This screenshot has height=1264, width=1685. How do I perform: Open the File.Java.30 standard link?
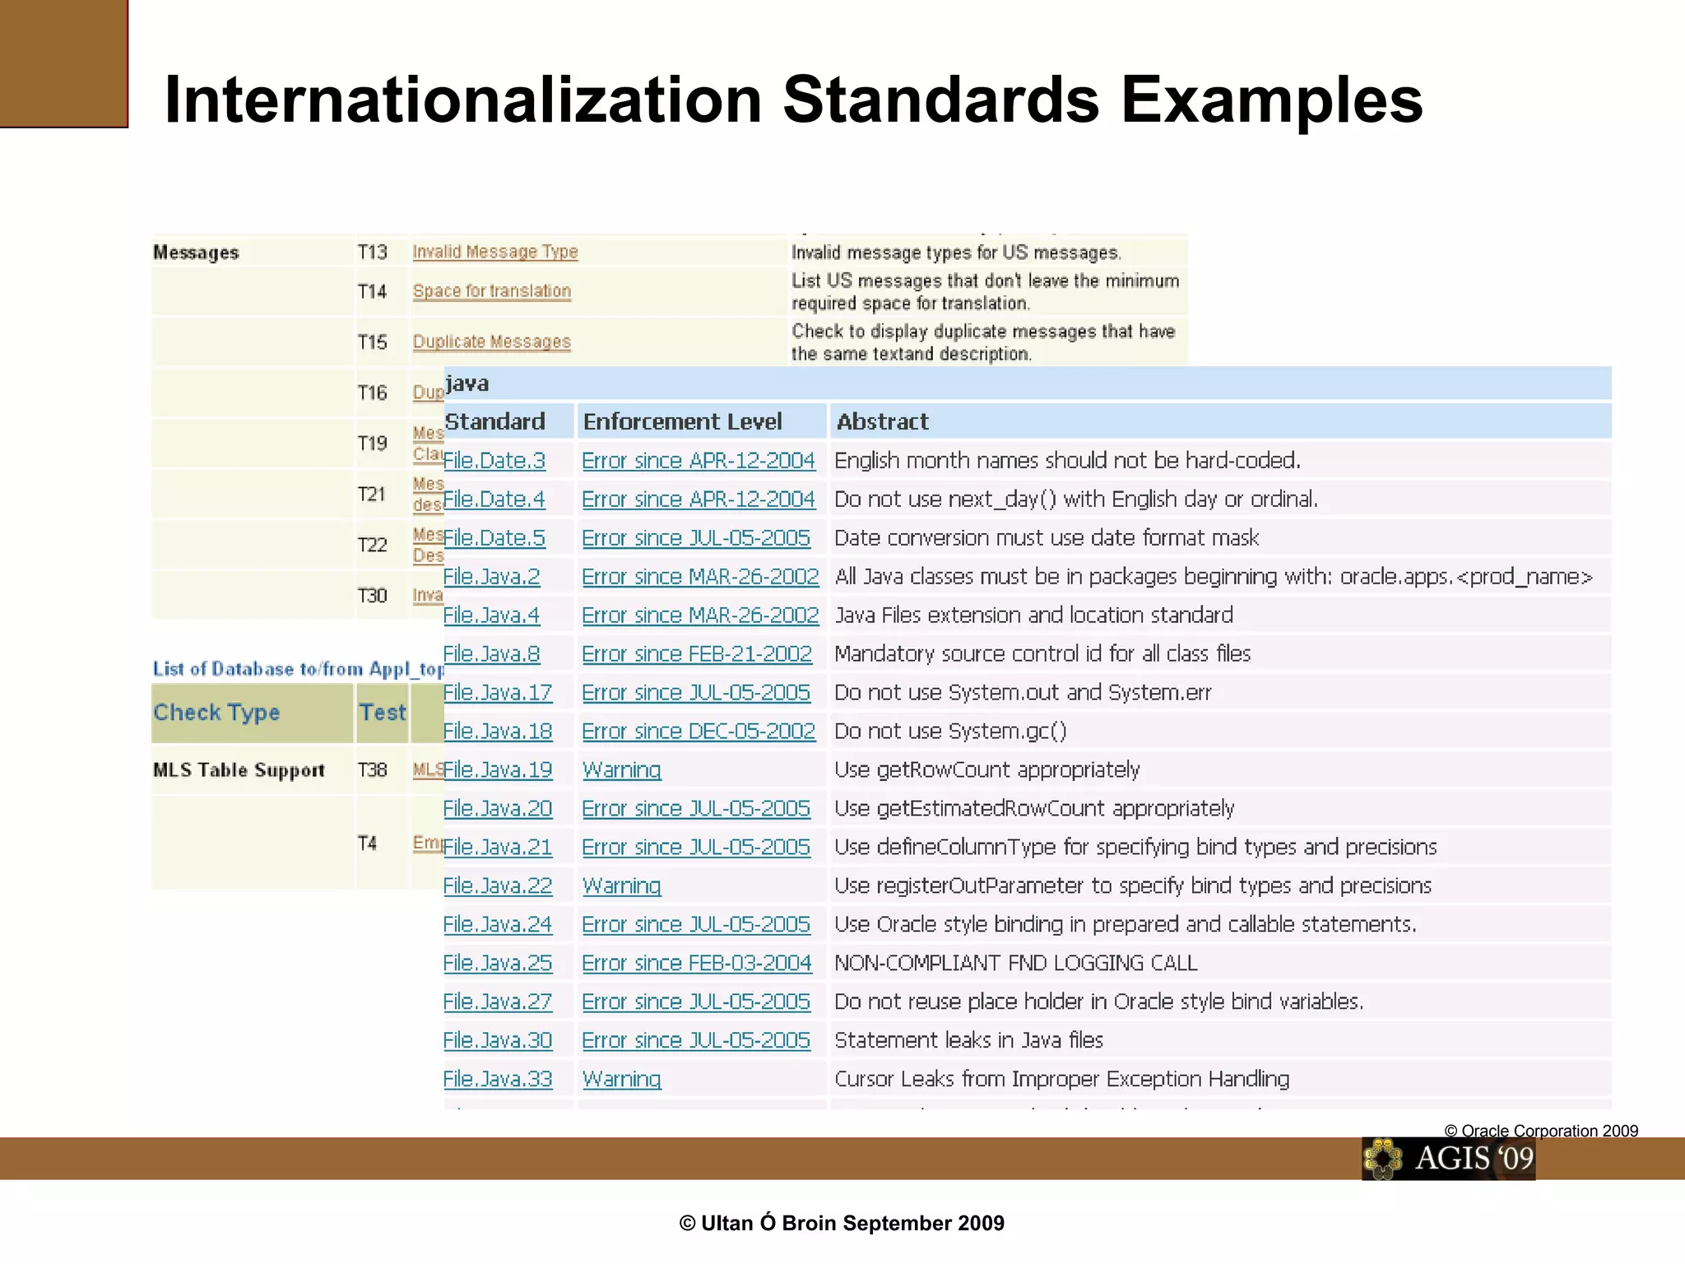[x=498, y=1040]
